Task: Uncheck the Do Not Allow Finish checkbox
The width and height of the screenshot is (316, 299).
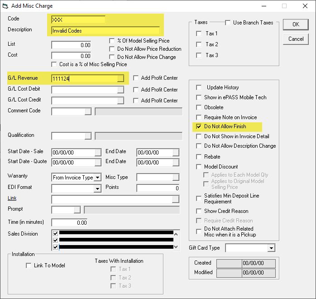Action: [x=199, y=126]
